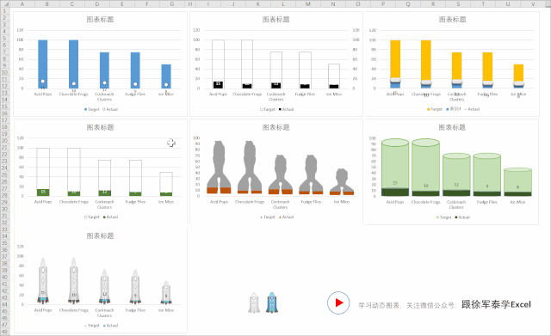The width and height of the screenshot is (551, 336).
Task: Click the title of the yellow bar chart
Action: tap(452, 19)
